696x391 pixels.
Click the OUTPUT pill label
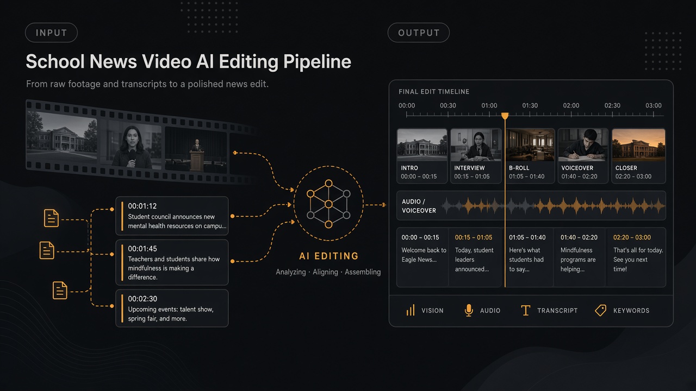point(419,33)
